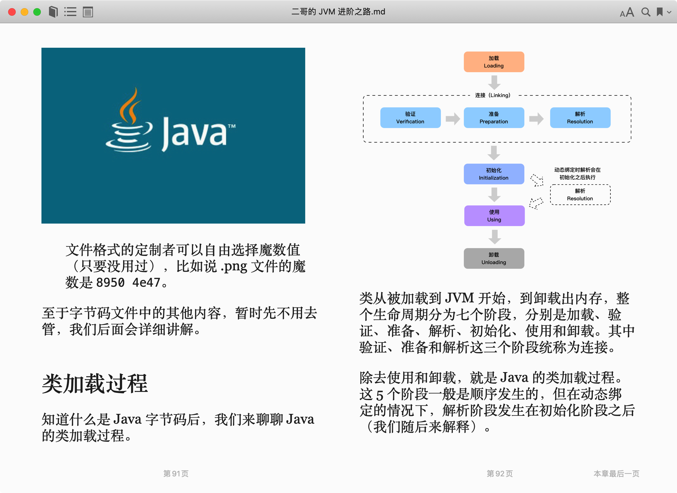Image resolution: width=677 pixels, height=493 pixels.
Task: Open the library with the book icon
Action: 53,12
